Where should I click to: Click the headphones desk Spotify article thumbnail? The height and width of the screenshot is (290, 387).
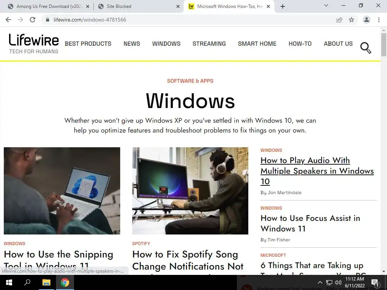click(x=190, y=191)
